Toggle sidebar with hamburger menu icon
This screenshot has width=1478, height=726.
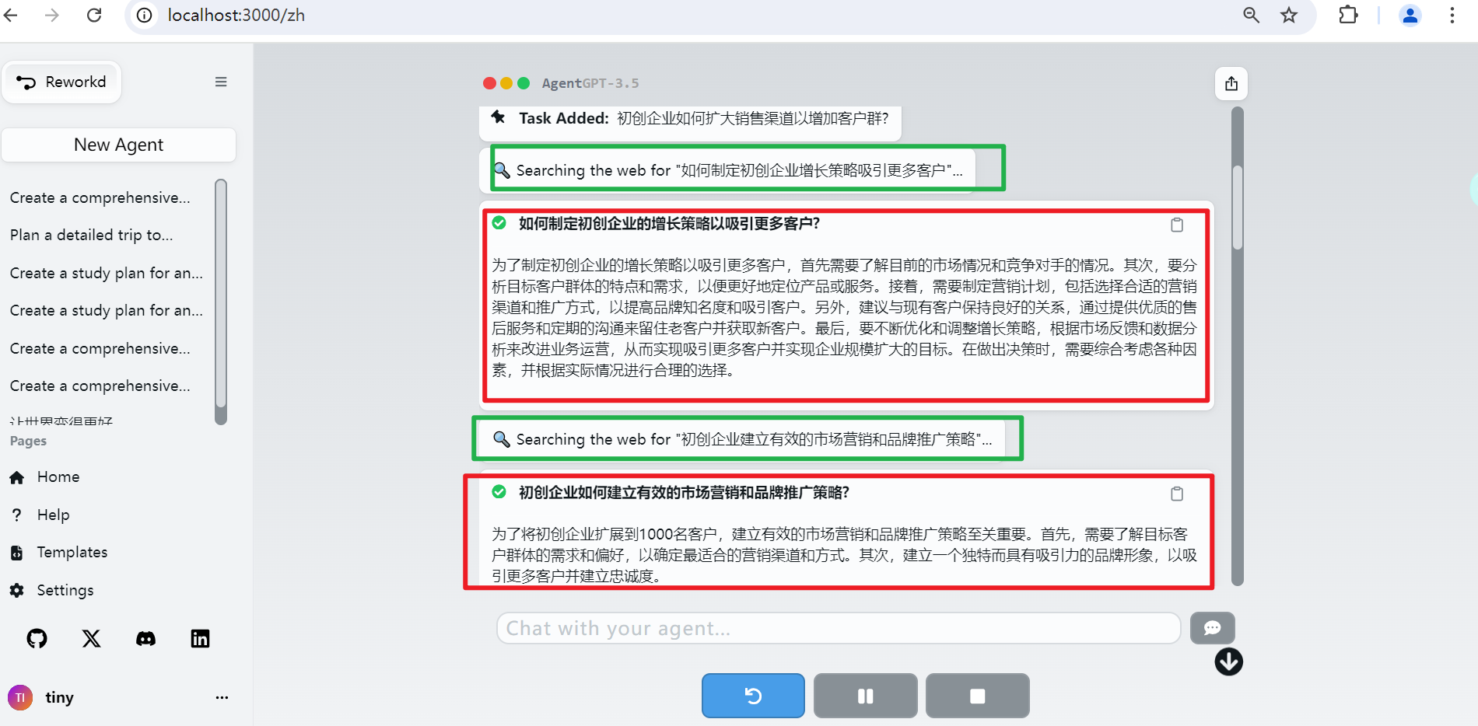[x=221, y=82]
